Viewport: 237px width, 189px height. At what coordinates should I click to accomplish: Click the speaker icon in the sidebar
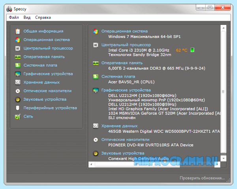[x=18, y=100]
